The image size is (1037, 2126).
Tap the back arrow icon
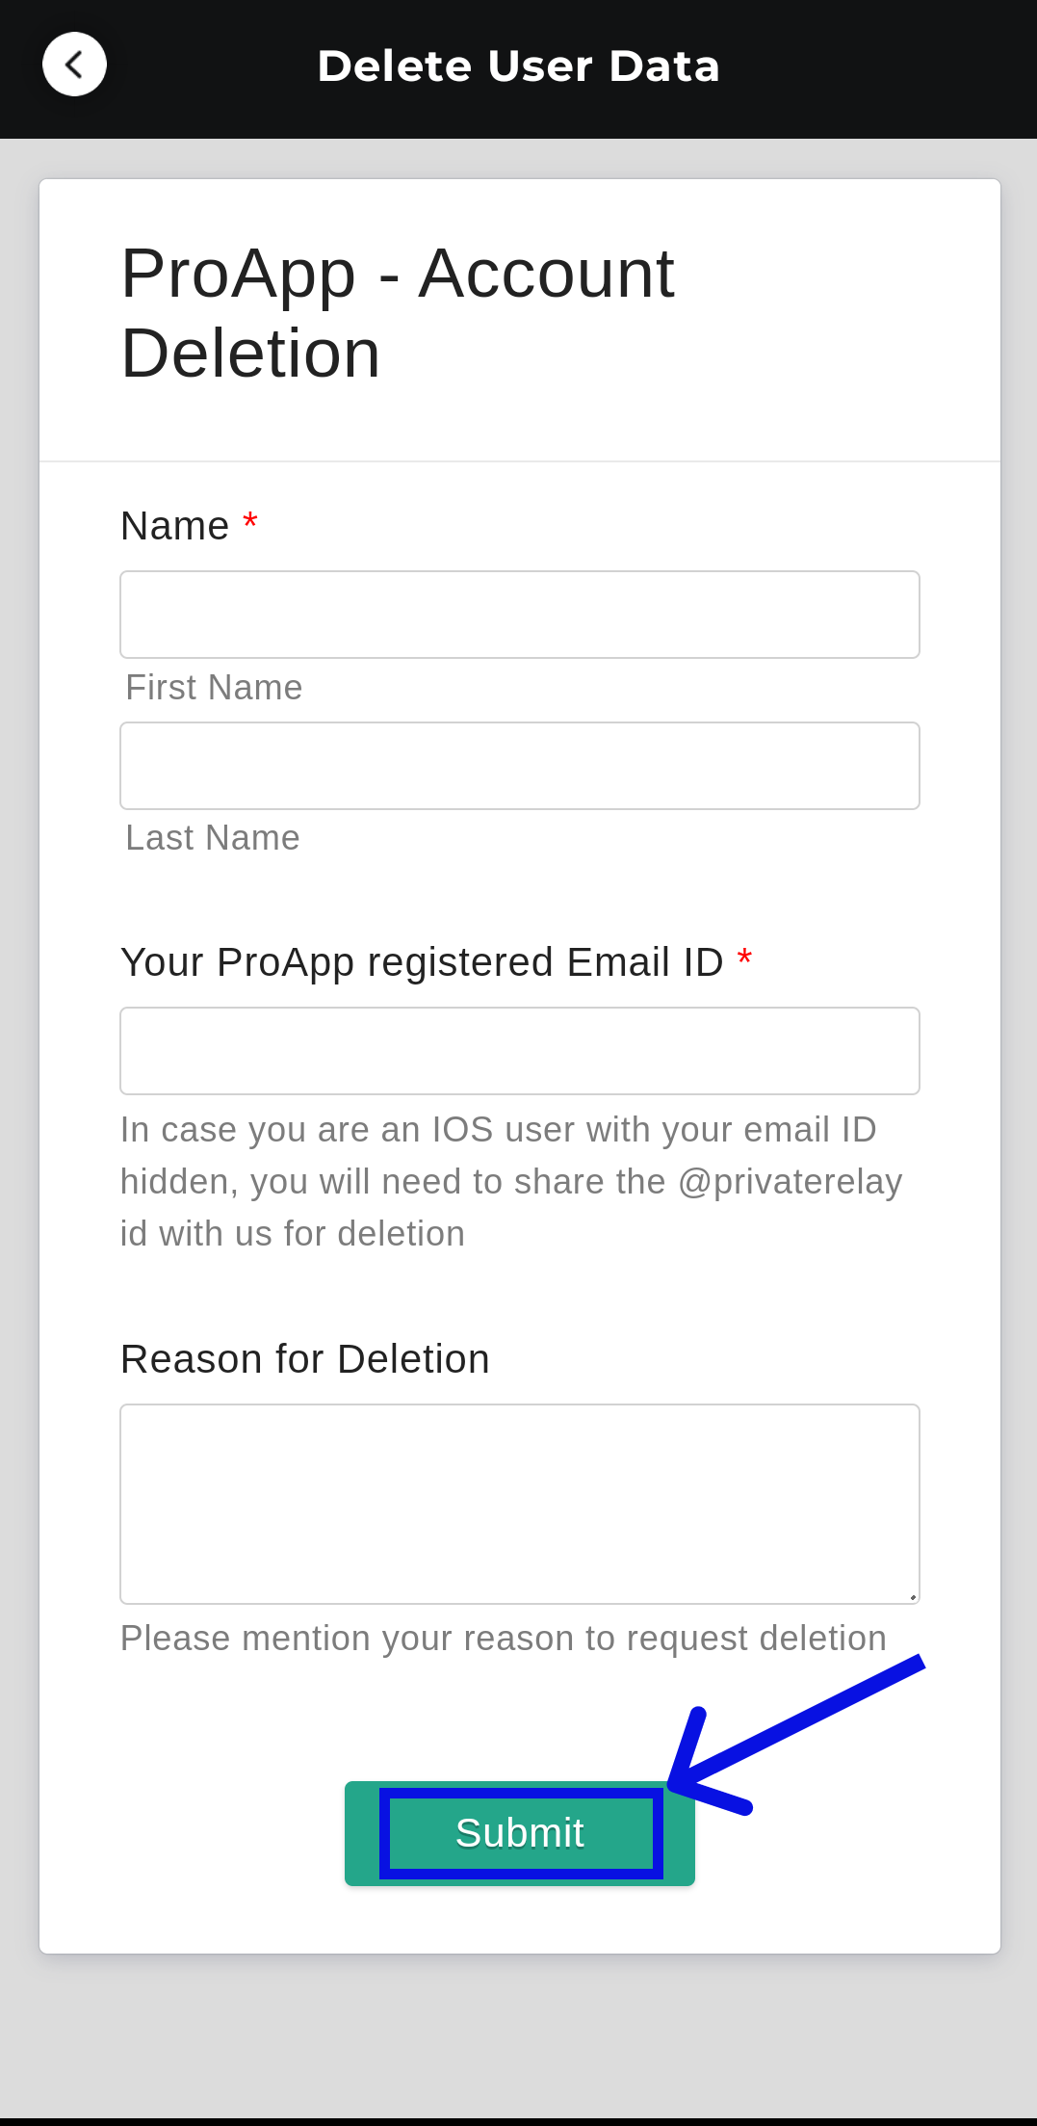coord(74,65)
